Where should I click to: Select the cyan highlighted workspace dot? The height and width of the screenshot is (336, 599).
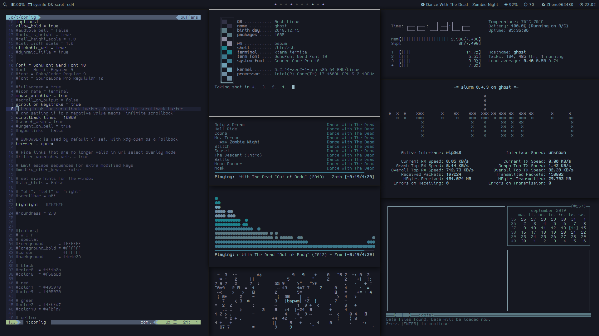(x=313, y=5)
